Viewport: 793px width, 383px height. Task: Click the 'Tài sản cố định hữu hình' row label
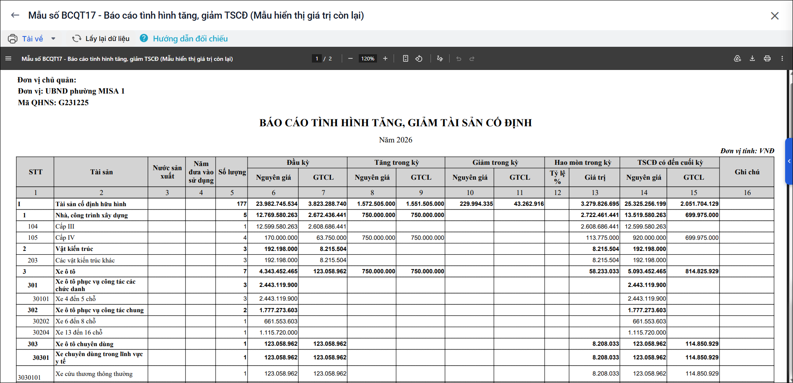click(x=91, y=204)
